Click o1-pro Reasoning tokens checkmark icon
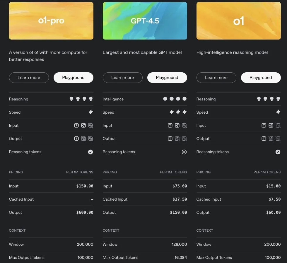The image size is (287, 263). pyautogui.click(x=90, y=152)
